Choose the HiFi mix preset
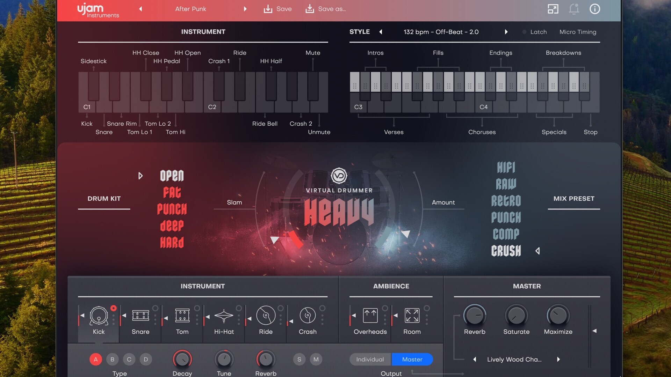 [x=506, y=167]
